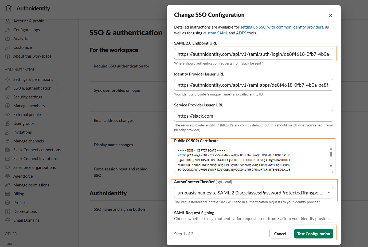Open setting up SSO with identity providers link

point(282,27)
